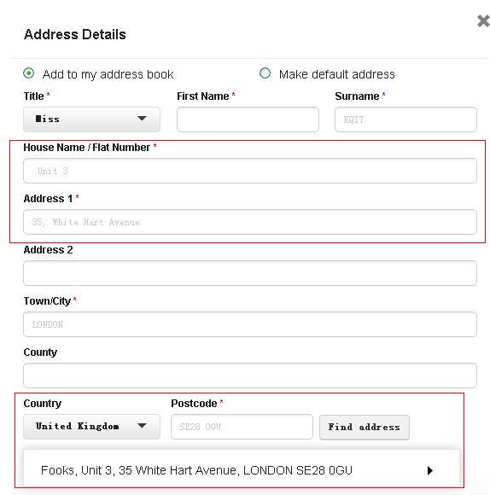Click into the Address 1 field
The height and width of the screenshot is (495, 490).
point(250,222)
